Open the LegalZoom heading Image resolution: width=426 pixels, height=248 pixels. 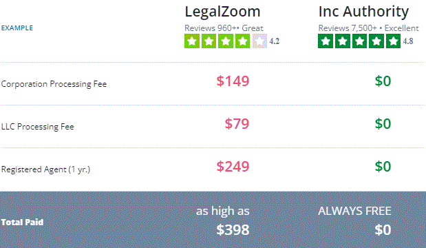pos(222,12)
